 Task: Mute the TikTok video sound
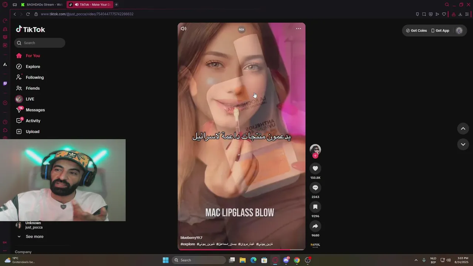[x=183, y=28]
